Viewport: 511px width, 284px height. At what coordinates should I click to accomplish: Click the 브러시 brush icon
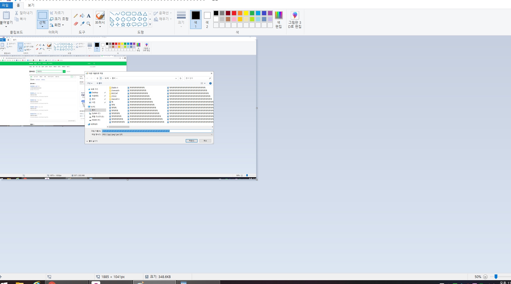click(x=100, y=15)
